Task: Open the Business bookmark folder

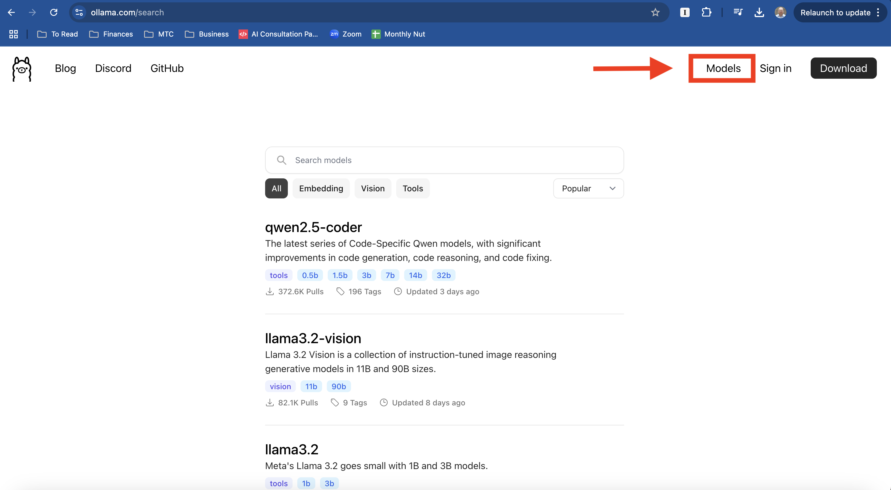Action: [x=206, y=34]
